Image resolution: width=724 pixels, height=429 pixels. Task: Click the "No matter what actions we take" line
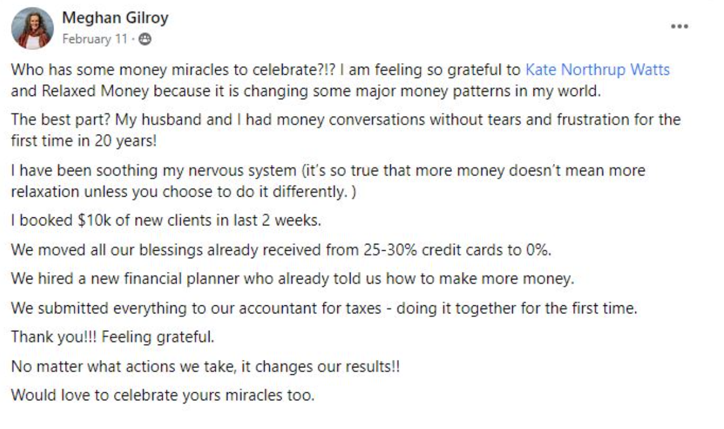205,366
